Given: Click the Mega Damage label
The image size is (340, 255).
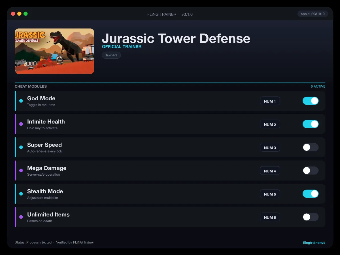Looking at the screenshot, I should pyautogui.click(x=47, y=168).
